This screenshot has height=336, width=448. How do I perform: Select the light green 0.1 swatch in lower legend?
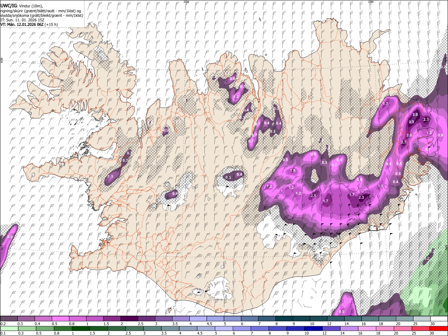click(x=9, y=328)
